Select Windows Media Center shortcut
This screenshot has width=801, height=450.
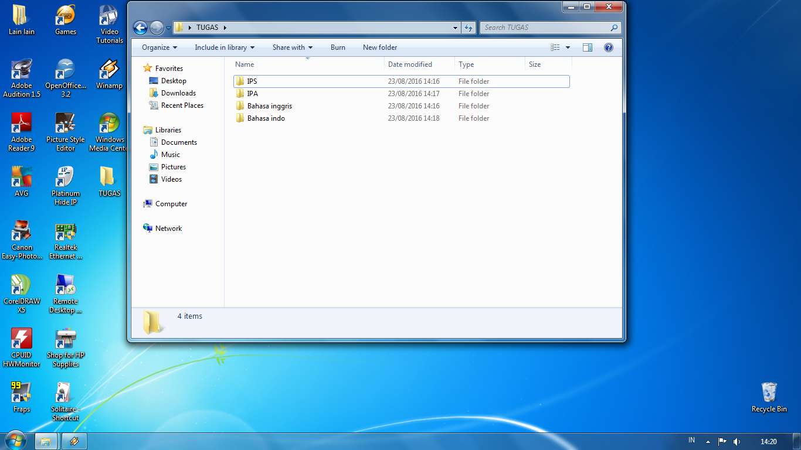point(108,132)
